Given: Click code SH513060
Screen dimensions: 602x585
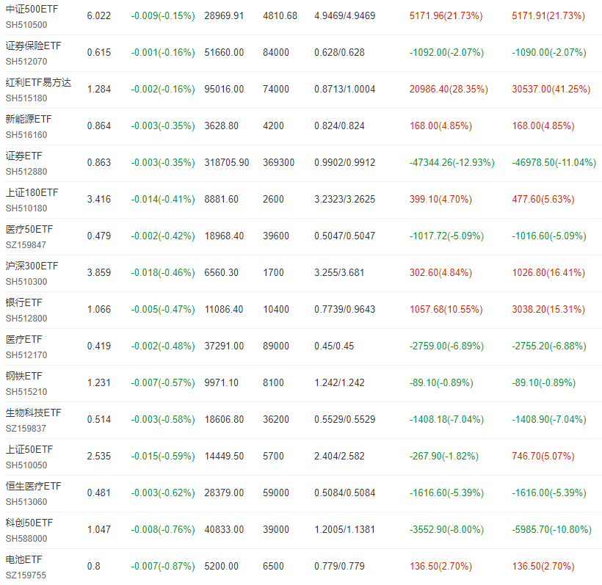Looking at the screenshot, I should tap(26, 502).
